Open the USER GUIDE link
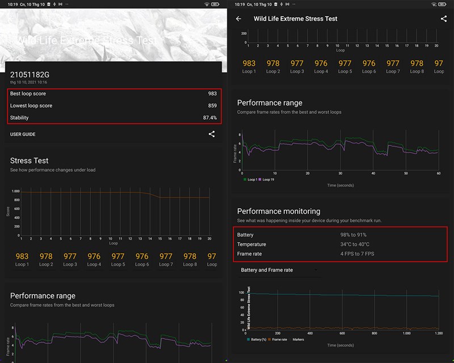Viewport: 454px width, 363px height. pos(23,134)
